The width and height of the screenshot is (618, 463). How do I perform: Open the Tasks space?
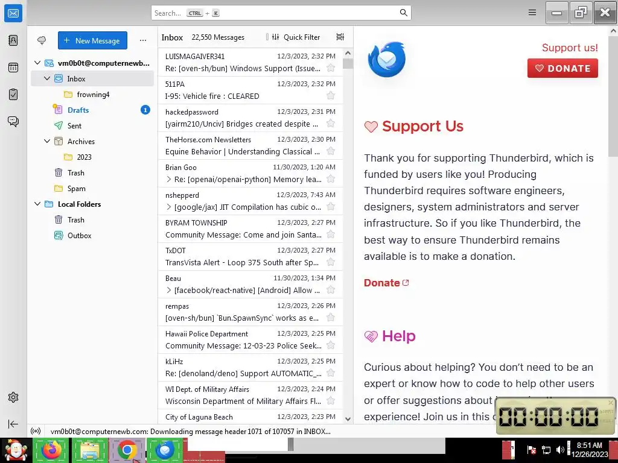coord(13,95)
